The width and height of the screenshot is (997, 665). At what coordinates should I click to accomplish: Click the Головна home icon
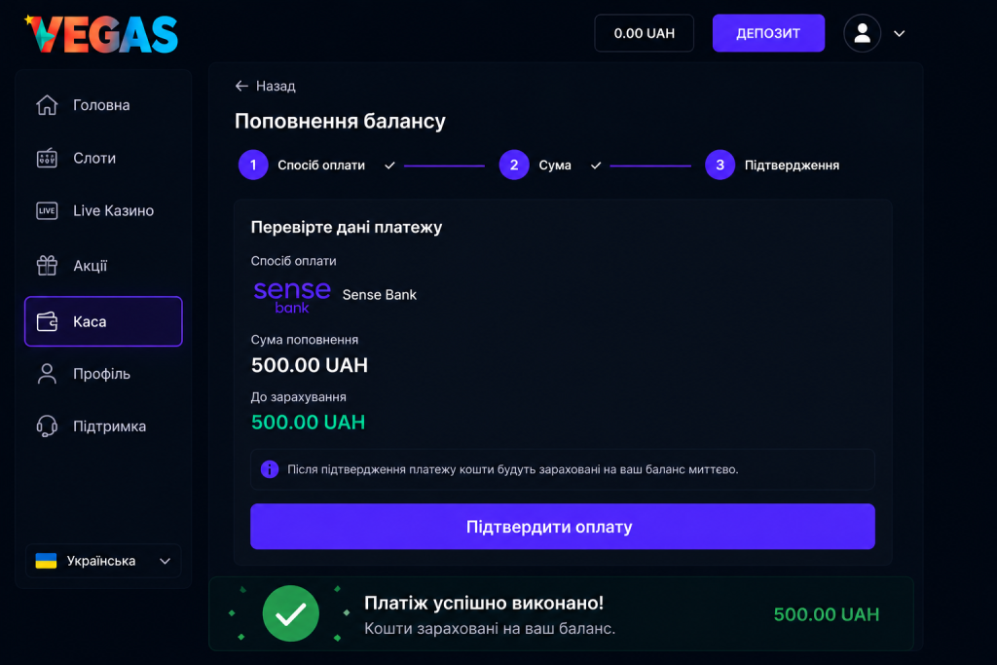coord(47,105)
